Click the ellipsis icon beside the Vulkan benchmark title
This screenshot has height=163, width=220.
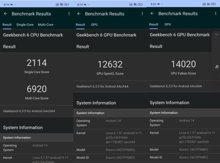pyautogui.click(x=216, y=35)
